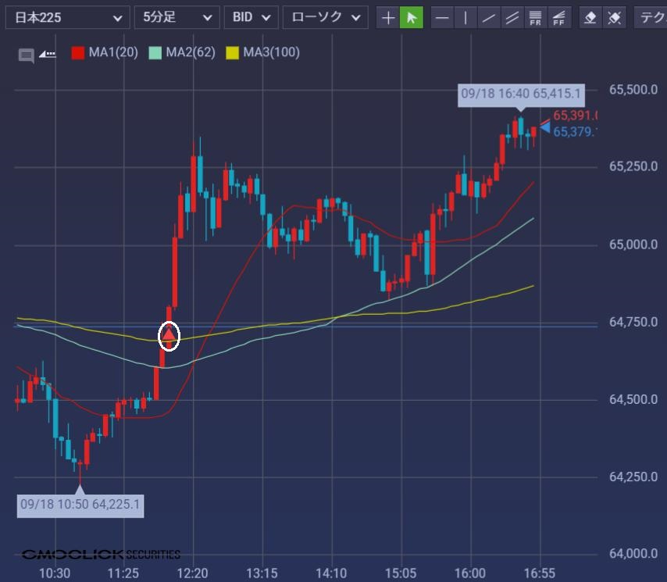Click the 64,250.0 price axis label

pos(633,477)
